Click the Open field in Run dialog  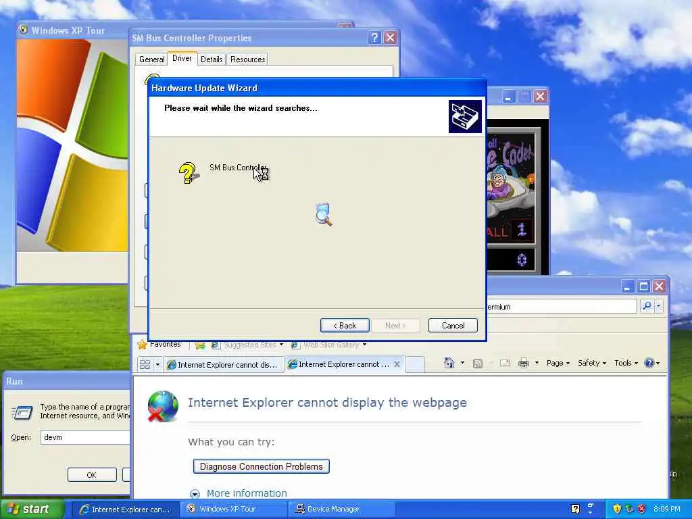[85, 437]
